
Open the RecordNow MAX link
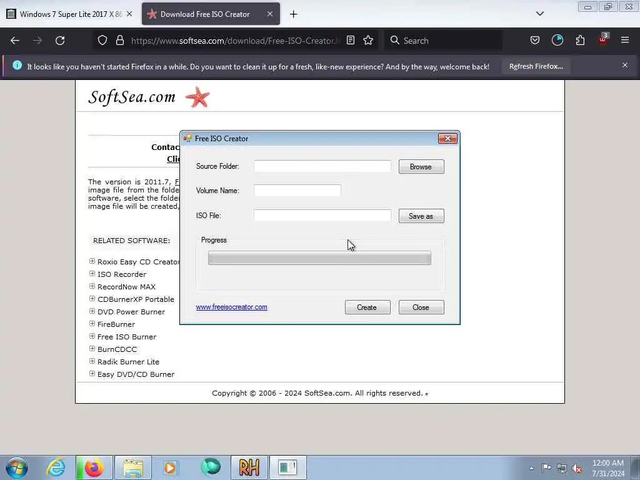click(126, 287)
